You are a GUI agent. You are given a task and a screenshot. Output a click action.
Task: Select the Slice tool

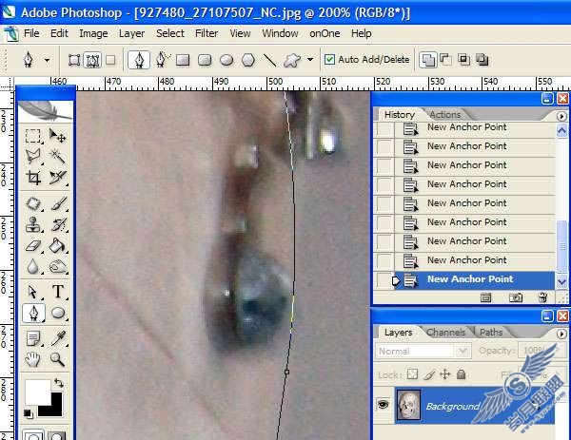57,178
